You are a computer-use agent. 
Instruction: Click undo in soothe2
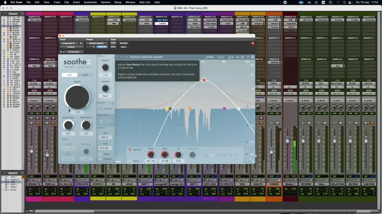point(209,57)
